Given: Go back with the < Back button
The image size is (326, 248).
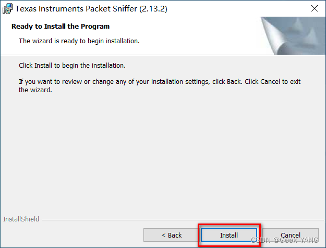Looking at the screenshot, I should pos(171,235).
